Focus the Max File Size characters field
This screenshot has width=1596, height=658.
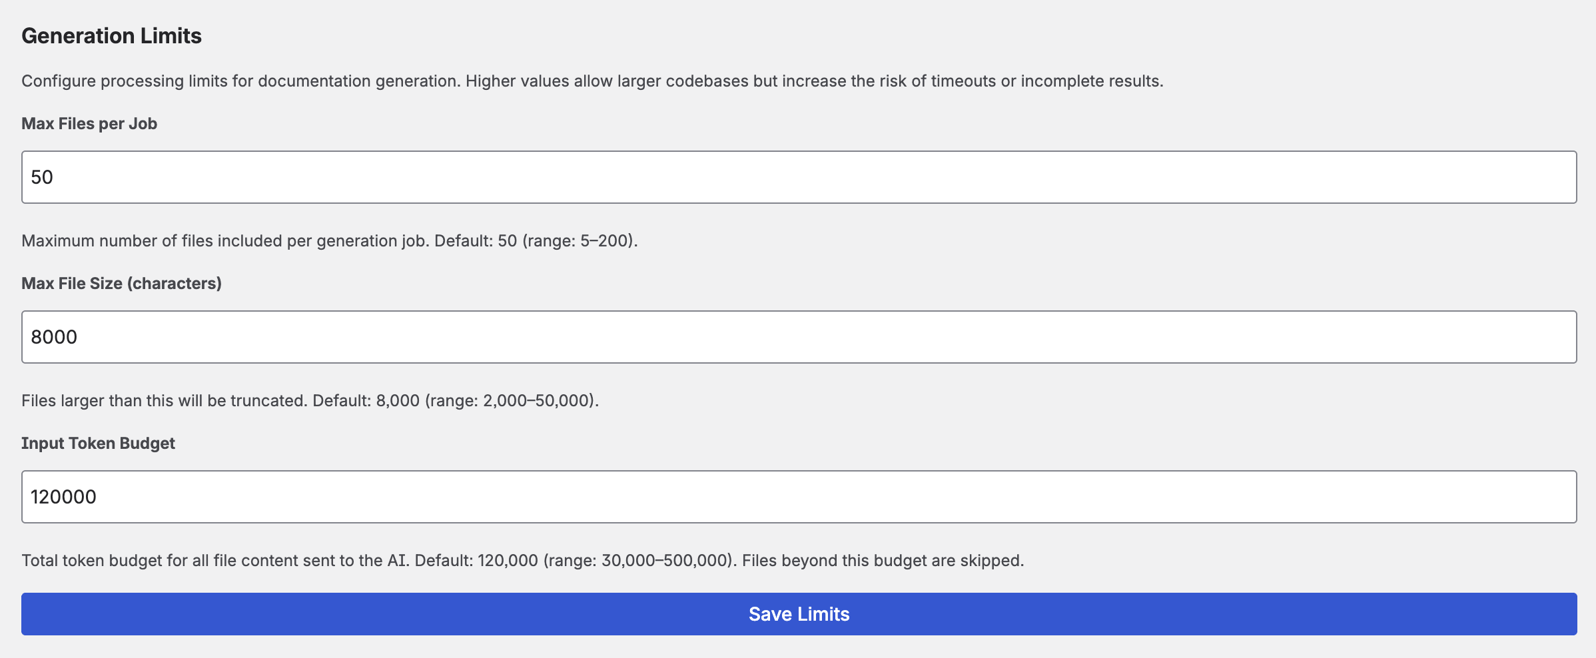[x=799, y=337]
